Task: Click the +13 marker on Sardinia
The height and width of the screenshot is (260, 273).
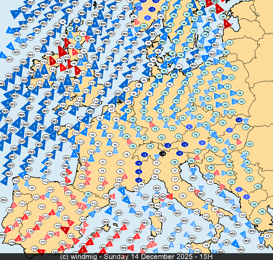Action: pos(158,231)
